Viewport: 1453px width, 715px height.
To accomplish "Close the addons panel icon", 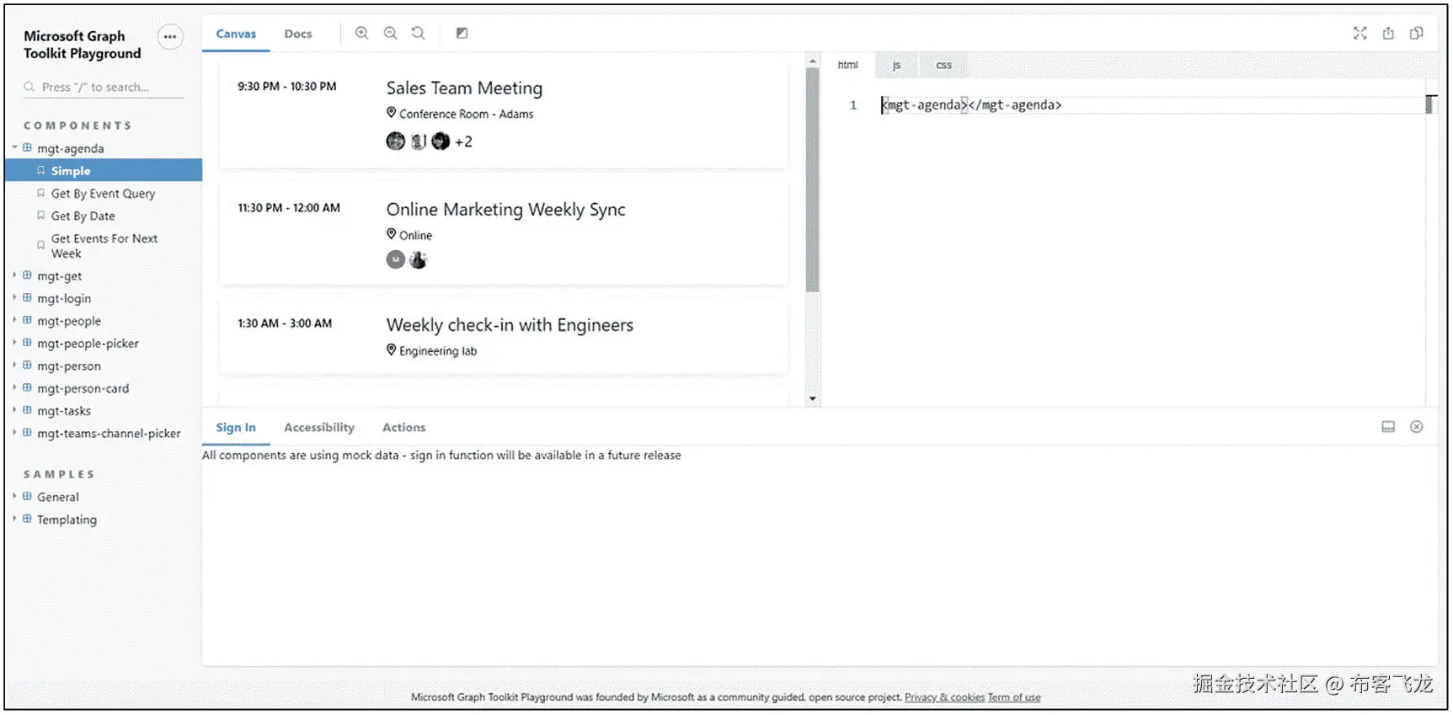I will [1417, 427].
